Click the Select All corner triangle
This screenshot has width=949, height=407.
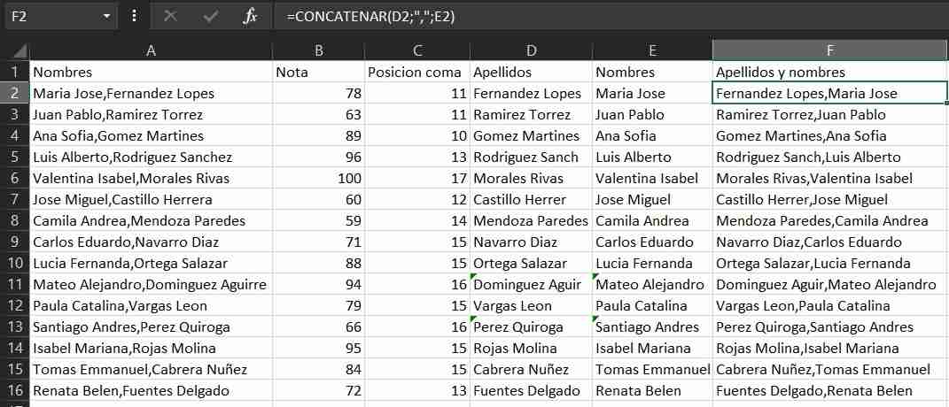point(16,51)
